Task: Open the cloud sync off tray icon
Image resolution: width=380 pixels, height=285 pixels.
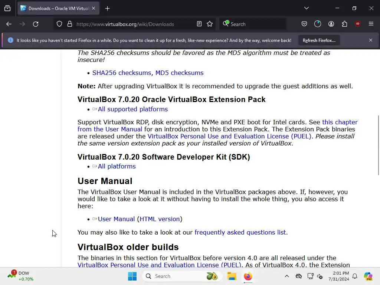Action: [x=299, y=276]
